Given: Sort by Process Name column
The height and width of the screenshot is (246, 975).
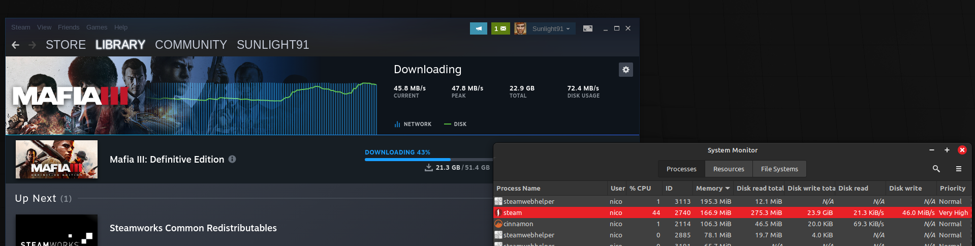Looking at the screenshot, I should point(550,189).
